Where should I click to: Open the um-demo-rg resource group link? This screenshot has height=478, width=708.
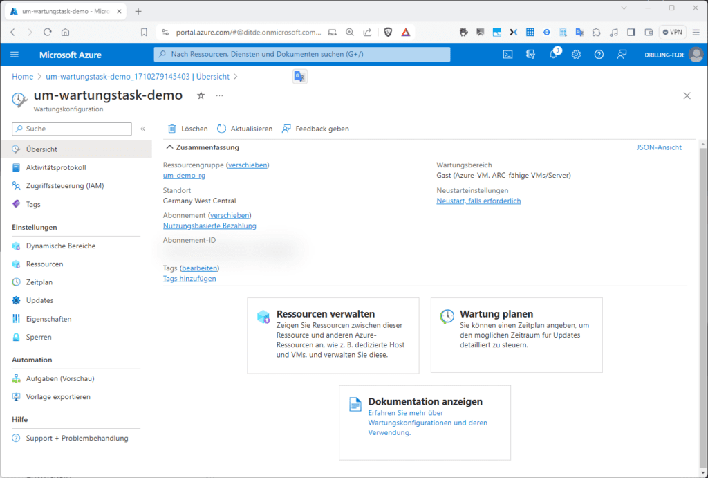click(x=184, y=175)
